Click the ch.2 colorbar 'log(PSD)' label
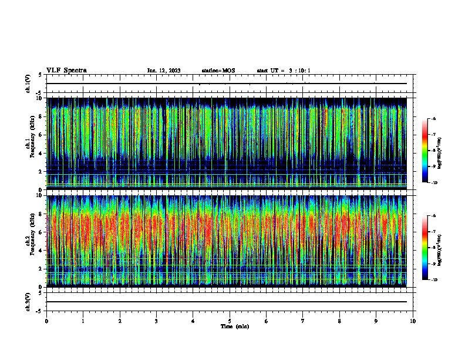The image size is (465, 360). [440, 250]
